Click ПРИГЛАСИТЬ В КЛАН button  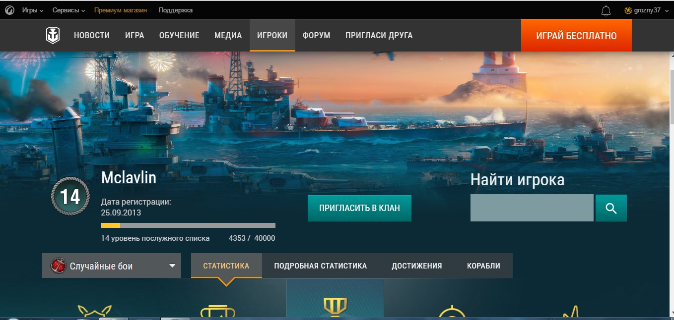coord(359,208)
